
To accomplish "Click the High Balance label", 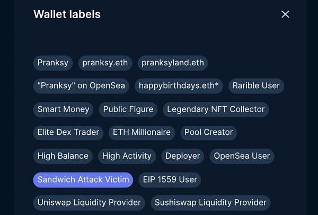I will [x=63, y=156].
